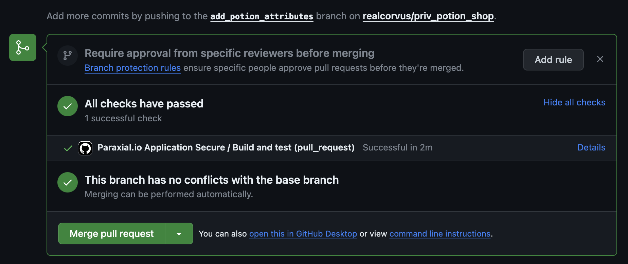This screenshot has width=628, height=264.
Task: Follow the add_potion_attributes branch link
Action: point(262,16)
